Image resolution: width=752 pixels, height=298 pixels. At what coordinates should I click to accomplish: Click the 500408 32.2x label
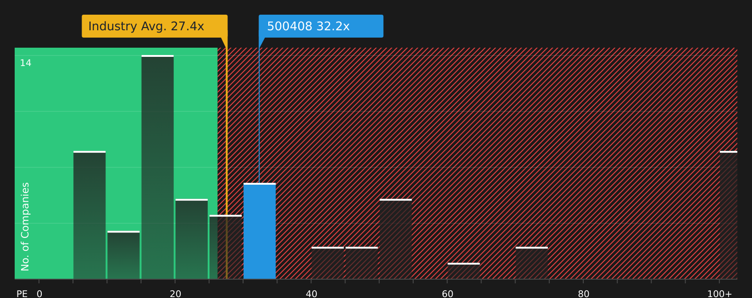point(321,26)
